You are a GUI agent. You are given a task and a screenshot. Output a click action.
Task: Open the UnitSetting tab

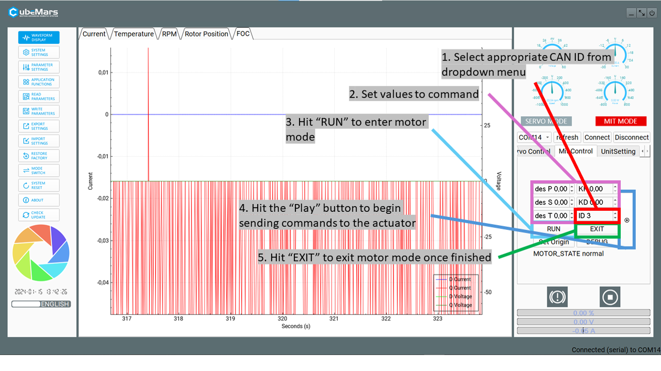pyautogui.click(x=618, y=151)
